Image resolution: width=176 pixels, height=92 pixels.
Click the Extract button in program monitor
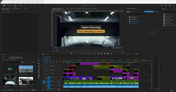click(x=102, y=54)
